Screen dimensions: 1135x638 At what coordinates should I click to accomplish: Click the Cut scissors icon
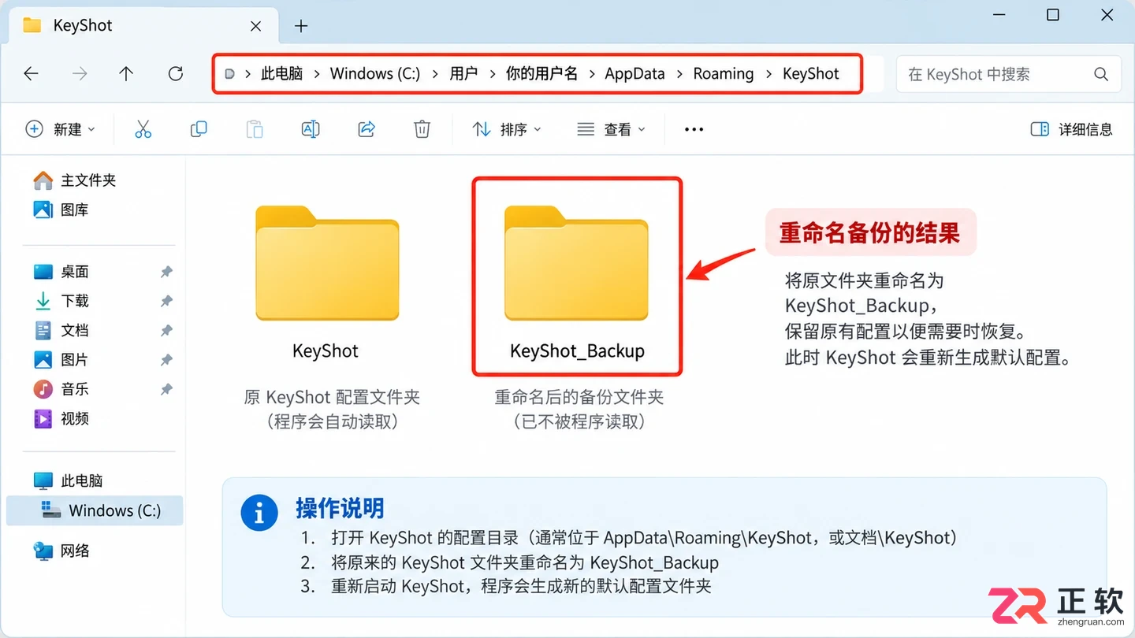[143, 129]
